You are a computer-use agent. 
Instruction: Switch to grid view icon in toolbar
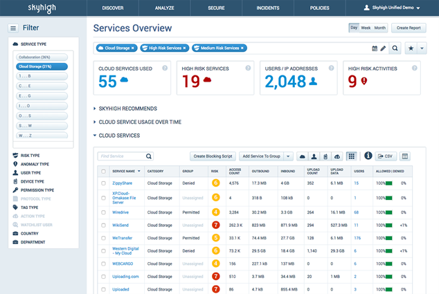click(x=351, y=156)
